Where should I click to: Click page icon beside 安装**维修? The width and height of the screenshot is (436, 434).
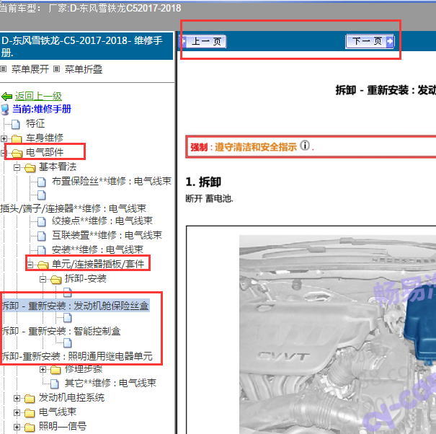pos(42,250)
